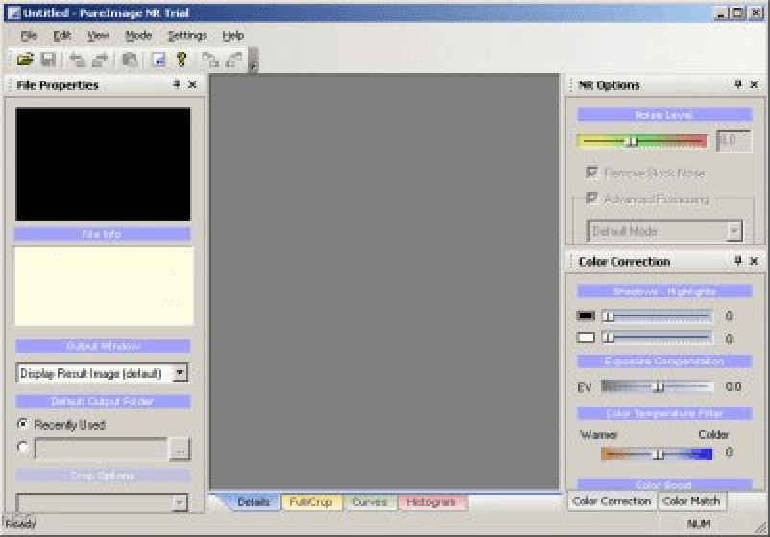Click the Undo arrow toolbar icon
Viewport: 770px width, 537px height.
77,59
